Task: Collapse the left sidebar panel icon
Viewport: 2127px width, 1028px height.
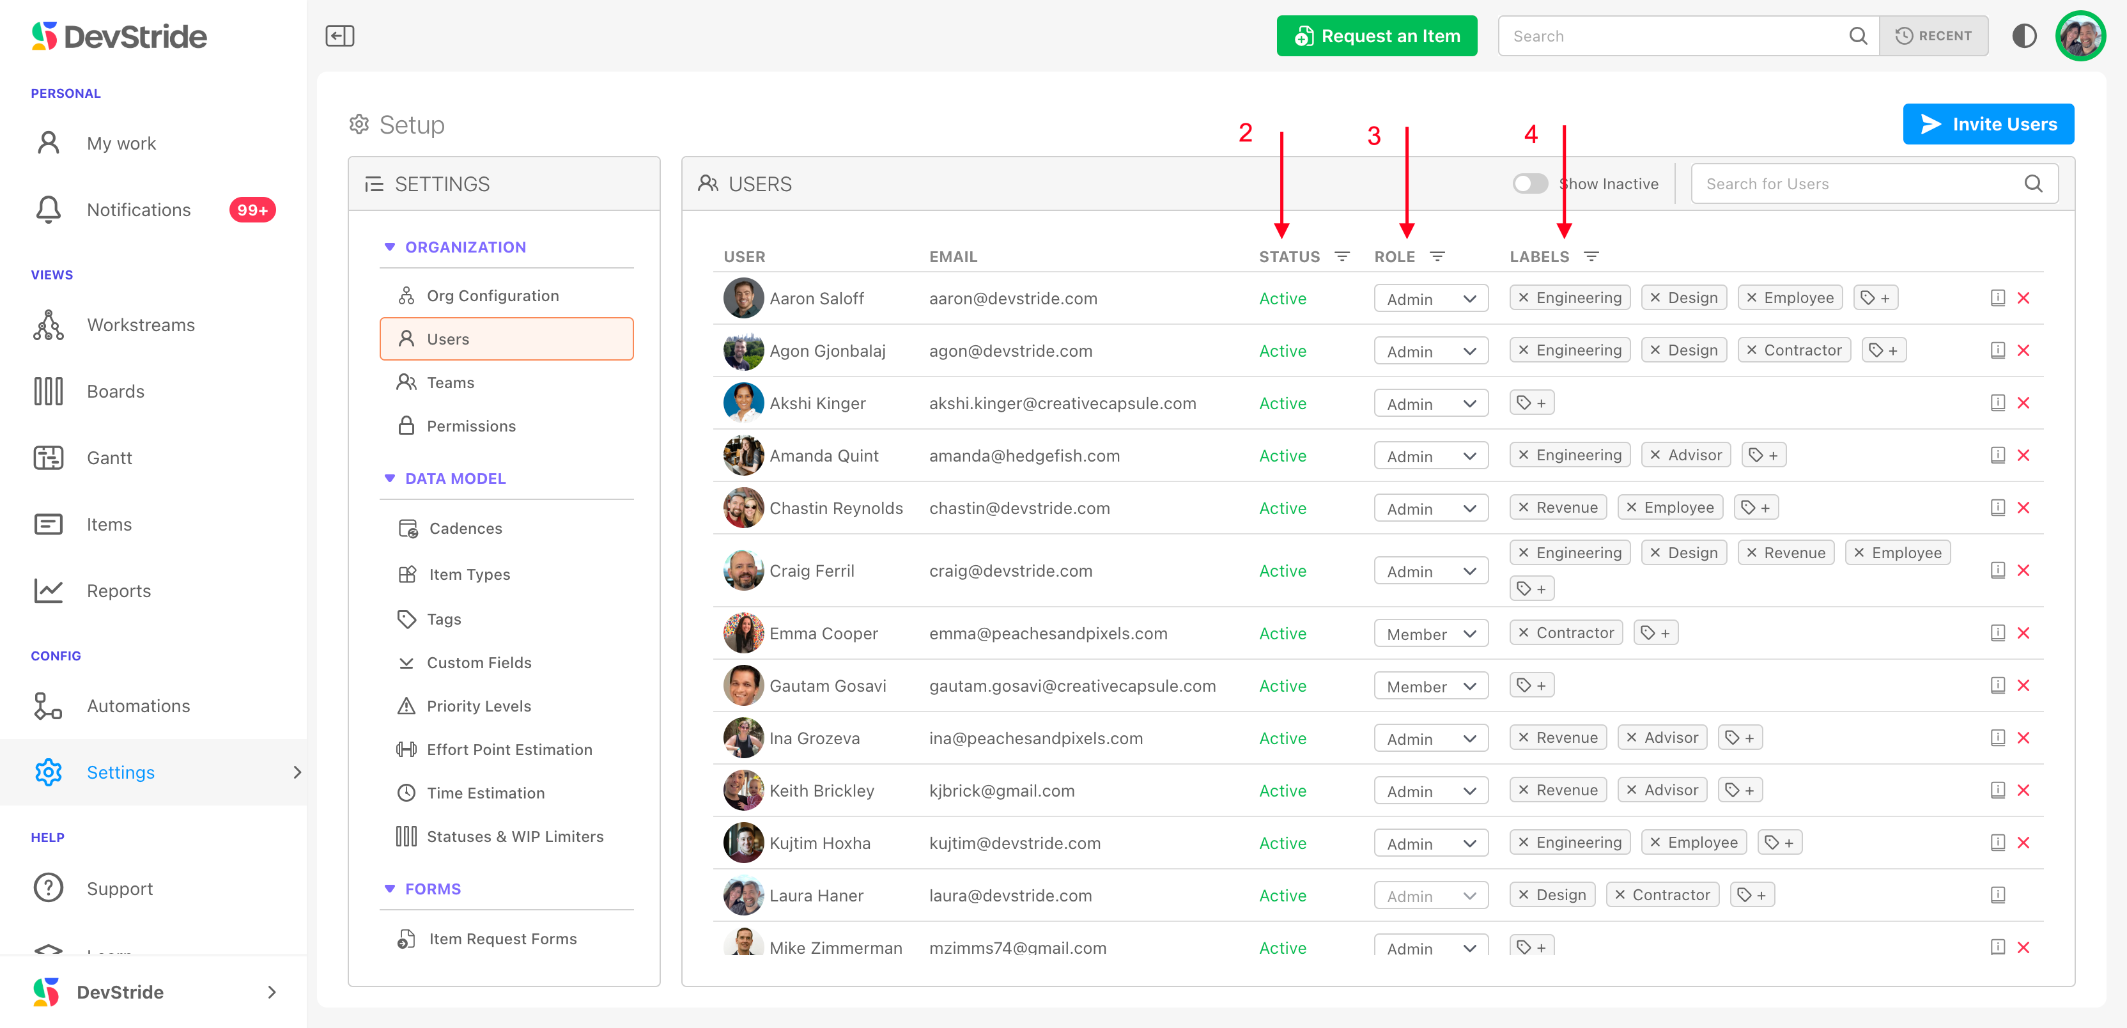Action: pyautogui.click(x=339, y=36)
